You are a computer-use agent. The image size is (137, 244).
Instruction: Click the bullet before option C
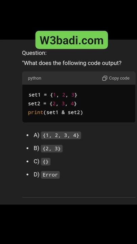click(27, 162)
